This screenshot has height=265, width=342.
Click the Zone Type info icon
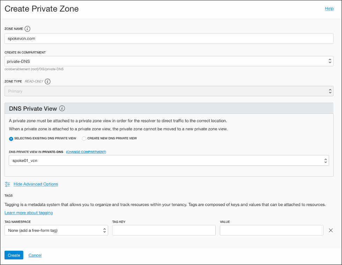[48, 81]
